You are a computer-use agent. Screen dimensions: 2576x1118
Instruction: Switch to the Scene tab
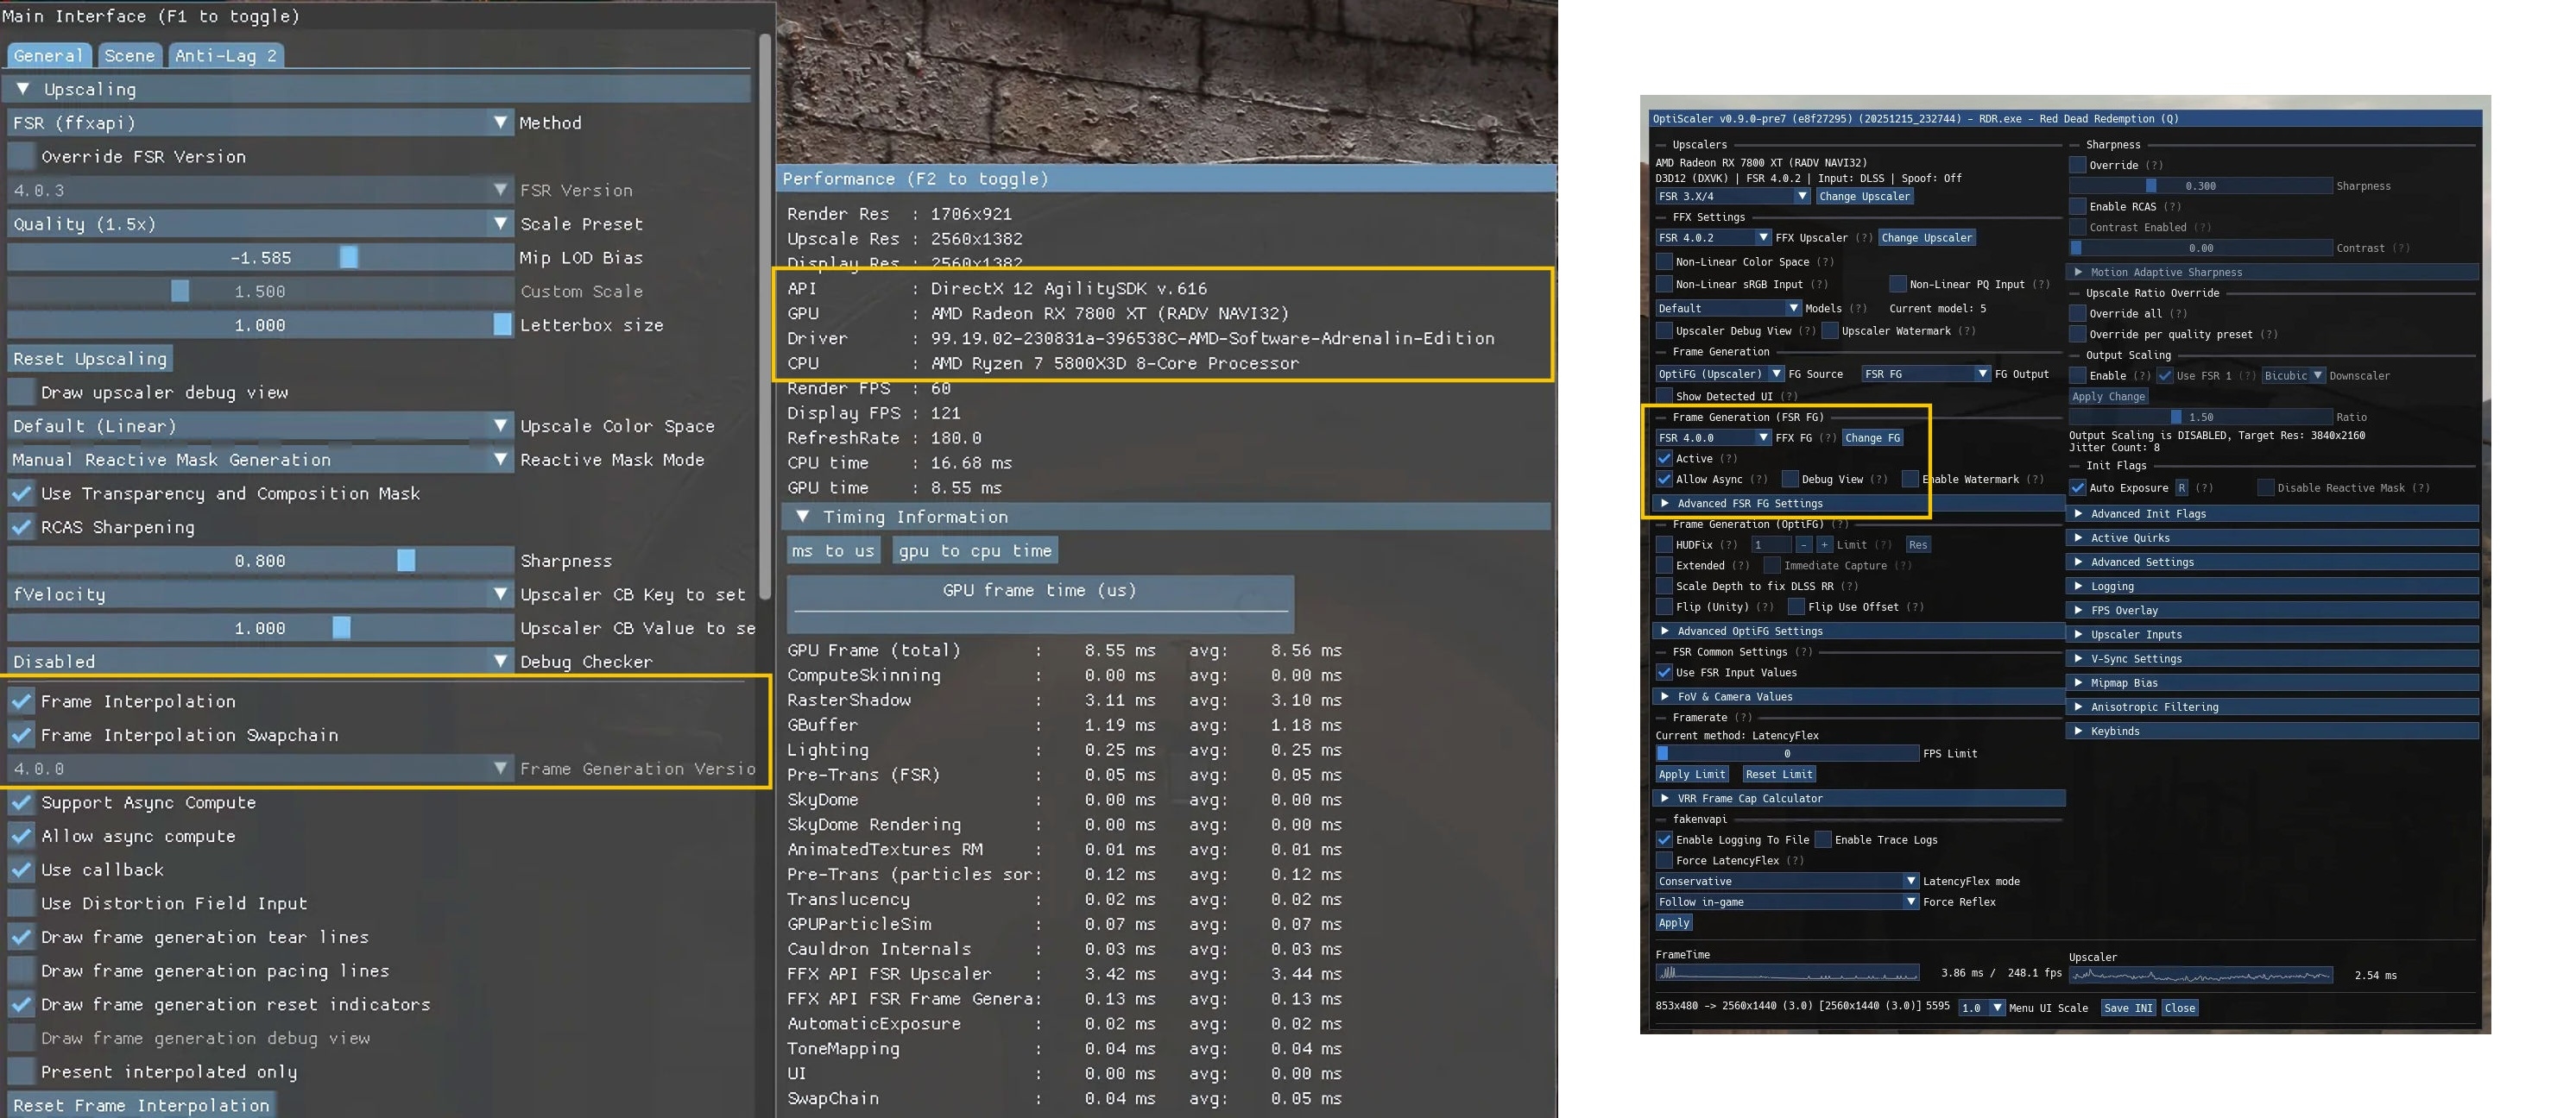point(130,56)
